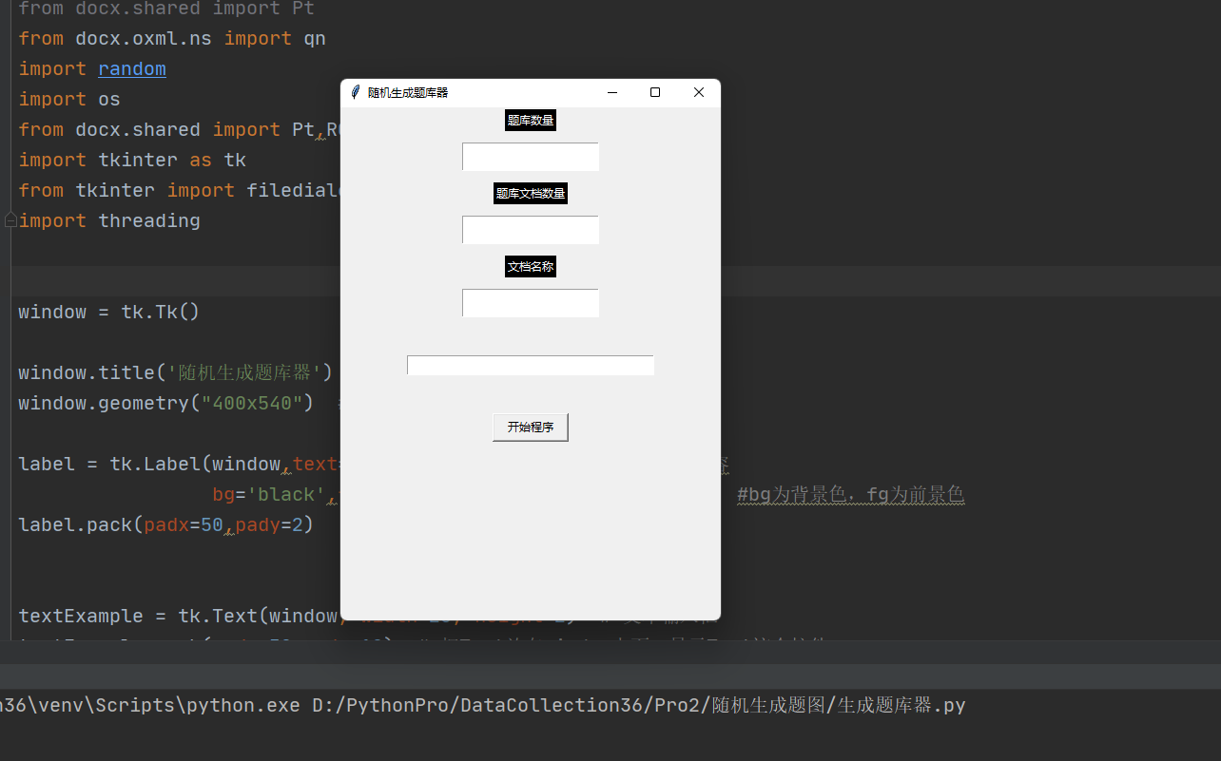Click the python.exe run command in console

tap(483, 706)
